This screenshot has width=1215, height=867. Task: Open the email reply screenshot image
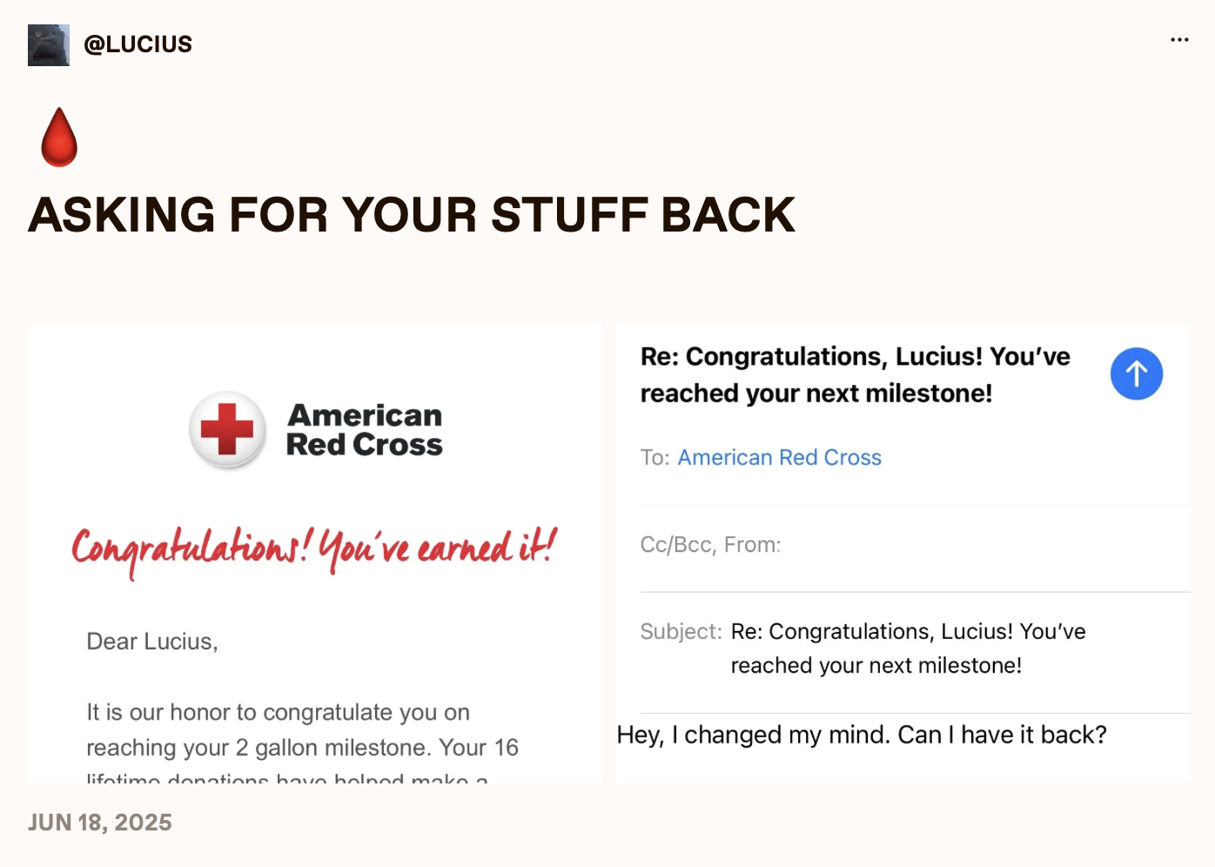click(903, 554)
